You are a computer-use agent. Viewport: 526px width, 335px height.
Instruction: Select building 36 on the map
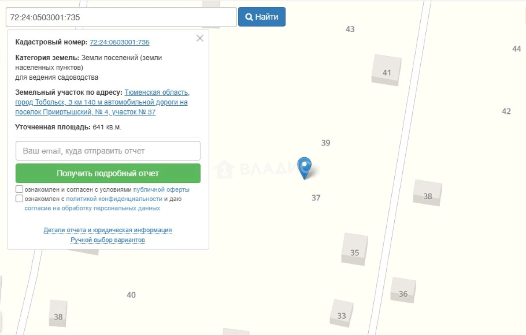coord(403,290)
